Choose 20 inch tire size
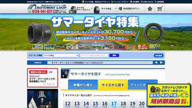This screenshot has height=108, width=192. pos(142,104)
